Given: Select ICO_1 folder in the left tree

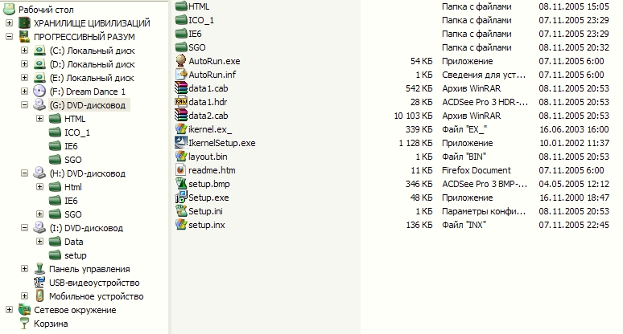Looking at the screenshot, I should 77,132.
